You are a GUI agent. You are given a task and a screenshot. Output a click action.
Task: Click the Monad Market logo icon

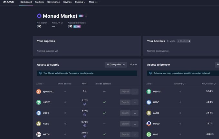(39, 16)
